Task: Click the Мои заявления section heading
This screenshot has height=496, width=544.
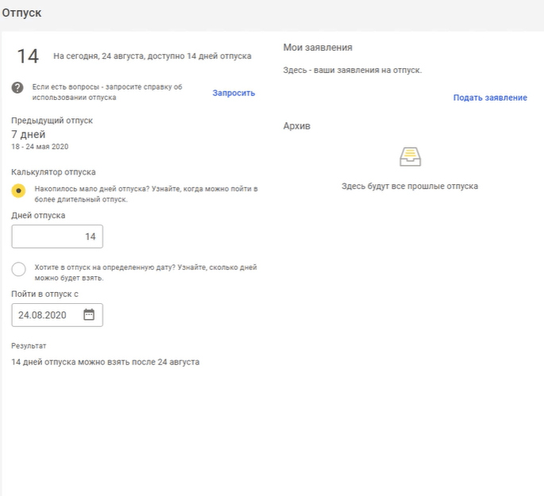Action: 318,48
